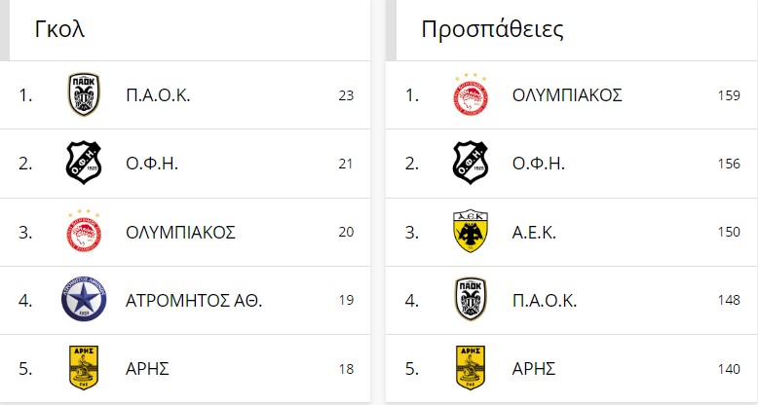Click the ΟΦΗ crest in Γκολ list
Screen dimensions: 758x405
pos(84,163)
